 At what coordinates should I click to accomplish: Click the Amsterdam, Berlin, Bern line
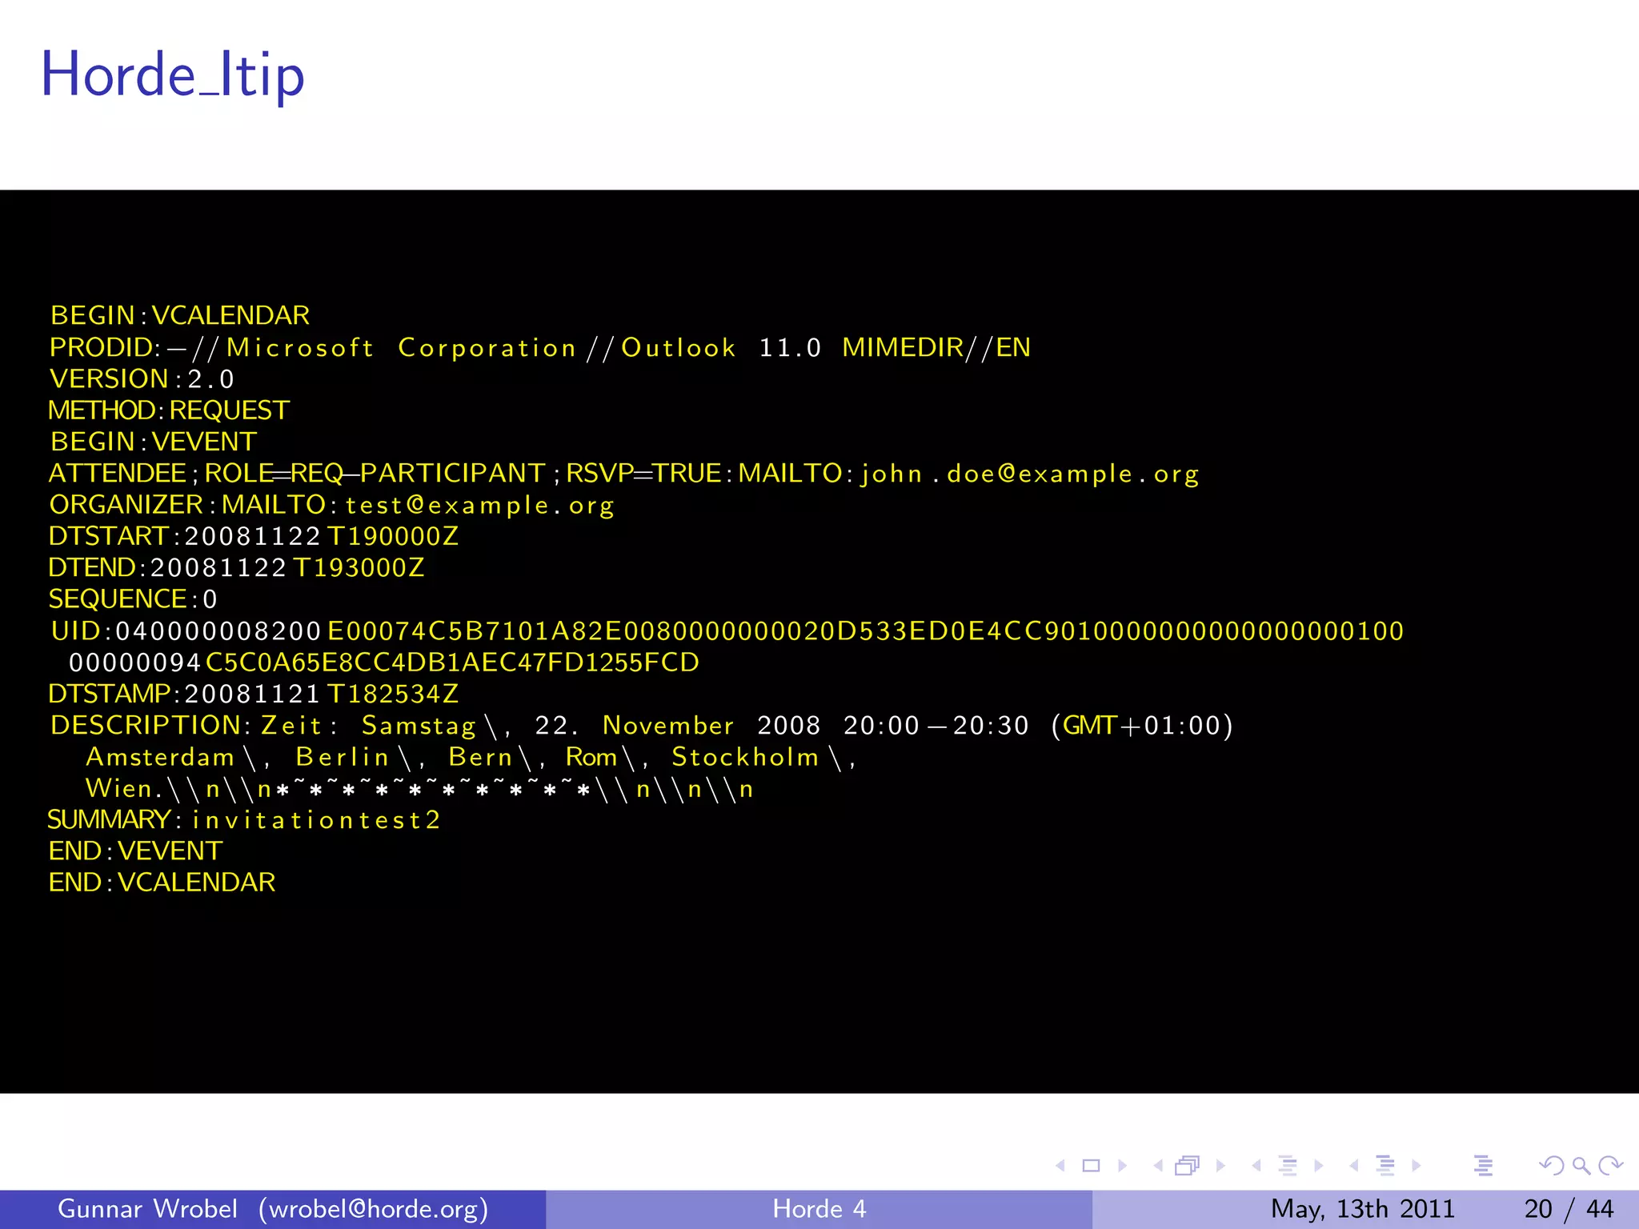(471, 757)
